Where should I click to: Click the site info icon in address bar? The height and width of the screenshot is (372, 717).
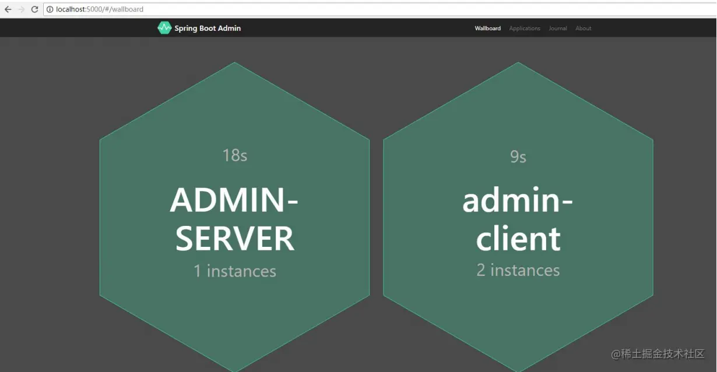coord(50,9)
